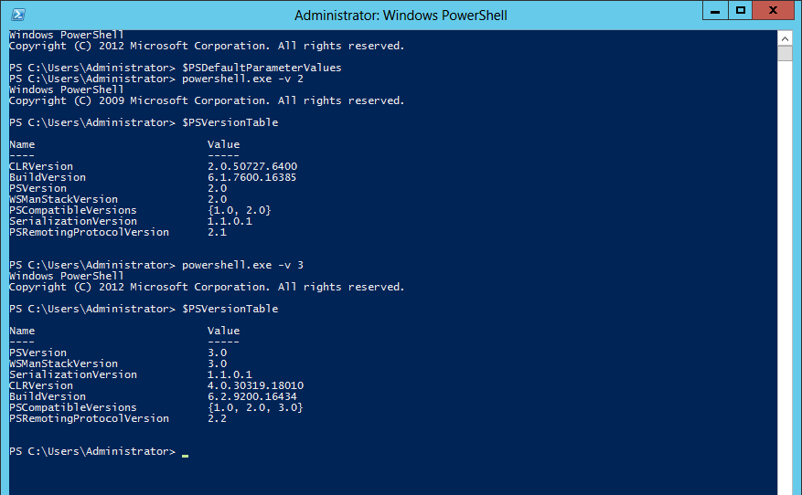Click the "Copyright (C) 2009" line
802x495 pixels.
(206, 100)
